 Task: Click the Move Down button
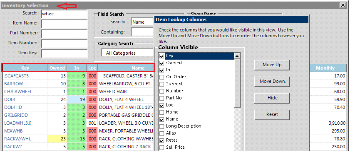[x=272, y=81]
